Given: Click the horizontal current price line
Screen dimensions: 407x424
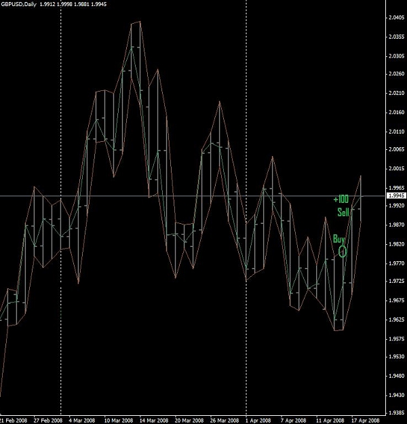Looking at the screenshot, I should pos(193,196).
